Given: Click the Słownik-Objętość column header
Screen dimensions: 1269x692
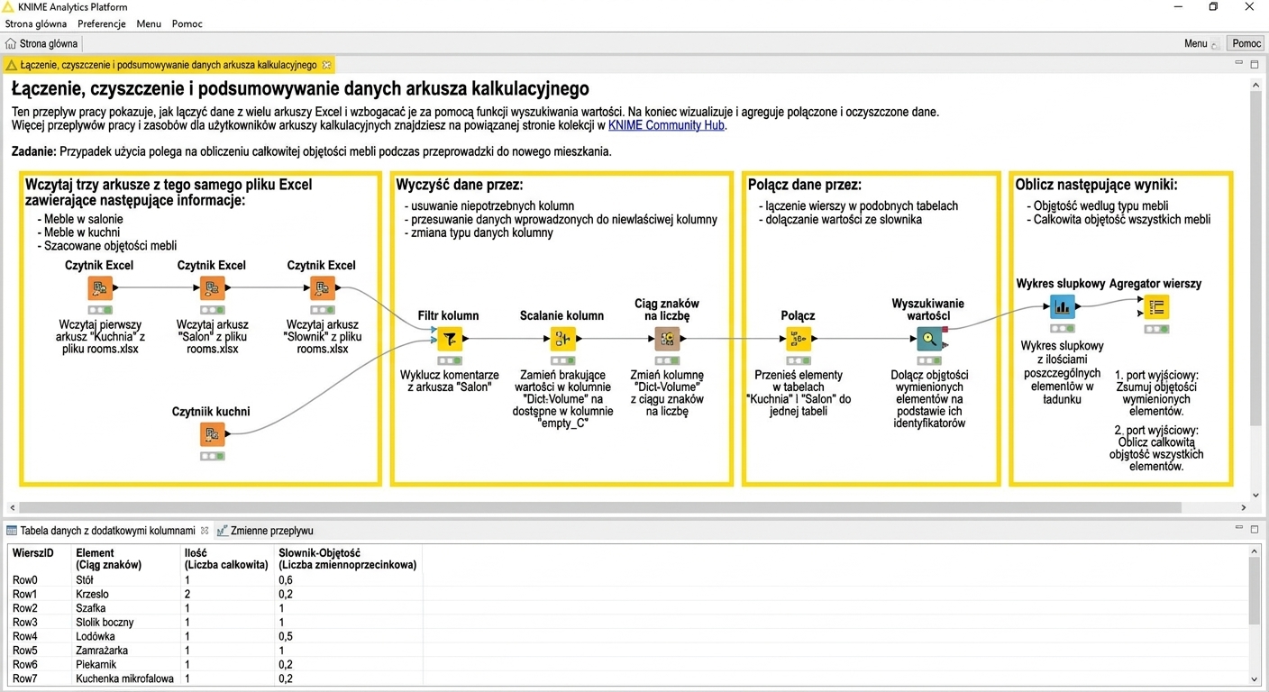Looking at the screenshot, I should click(x=348, y=559).
